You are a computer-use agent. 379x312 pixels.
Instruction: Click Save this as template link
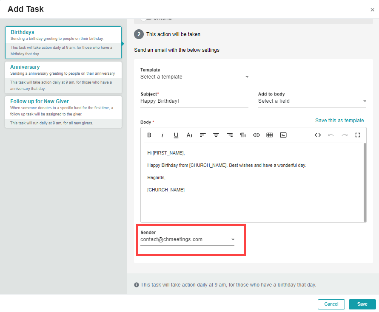[339, 121]
